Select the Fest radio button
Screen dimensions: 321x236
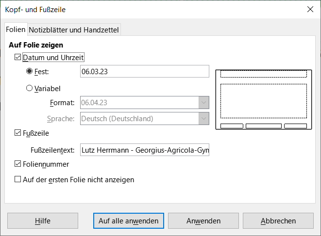point(30,72)
